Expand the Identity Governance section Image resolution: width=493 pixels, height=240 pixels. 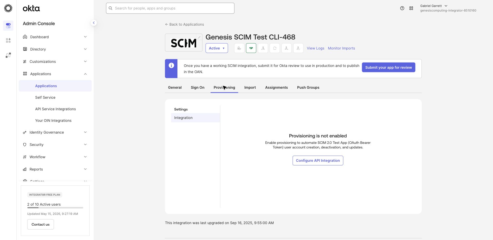(55, 132)
